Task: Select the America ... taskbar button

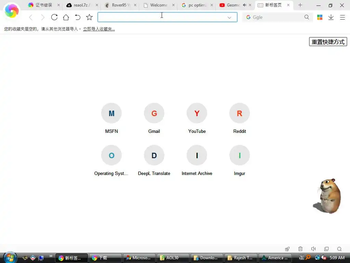Action: (x=275, y=258)
